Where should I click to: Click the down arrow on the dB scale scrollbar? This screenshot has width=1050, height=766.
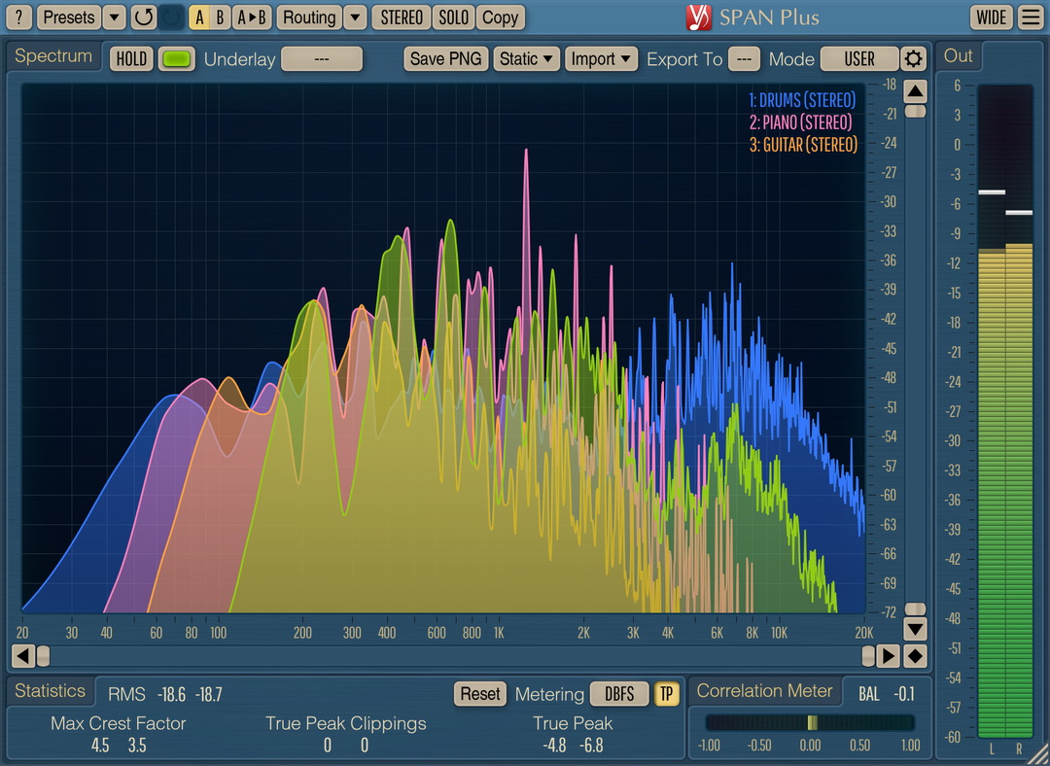pyautogui.click(x=915, y=629)
